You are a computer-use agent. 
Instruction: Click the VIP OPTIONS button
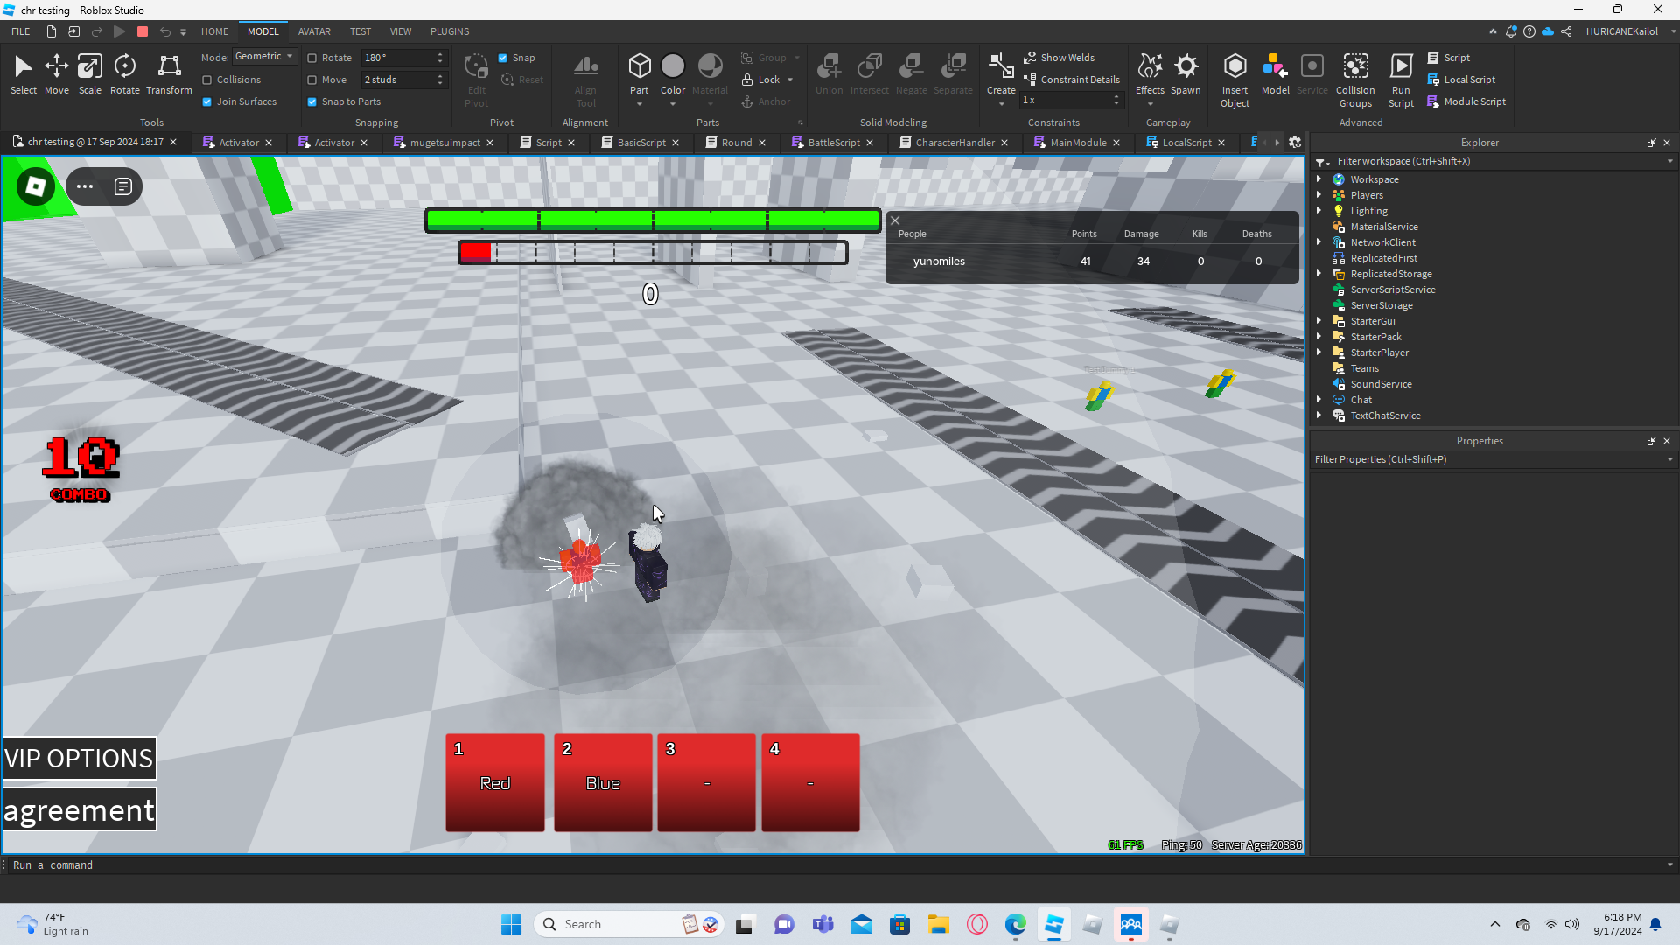point(79,758)
